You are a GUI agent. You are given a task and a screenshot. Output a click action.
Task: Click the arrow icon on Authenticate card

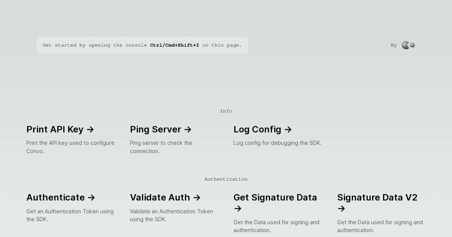(x=92, y=197)
